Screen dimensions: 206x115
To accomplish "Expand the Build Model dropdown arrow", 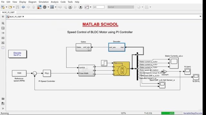I will click(x=150, y=7).
